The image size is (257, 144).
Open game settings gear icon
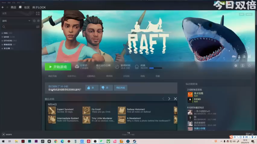click(236, 66)
